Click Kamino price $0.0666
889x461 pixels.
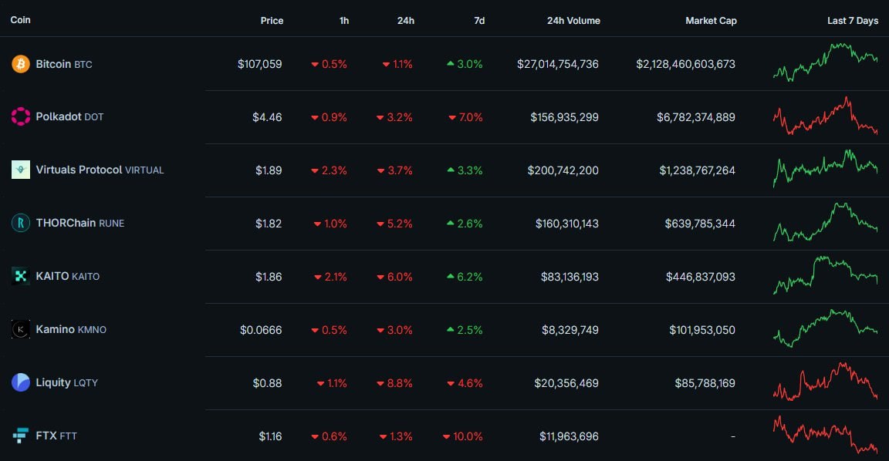coord(261,330)
